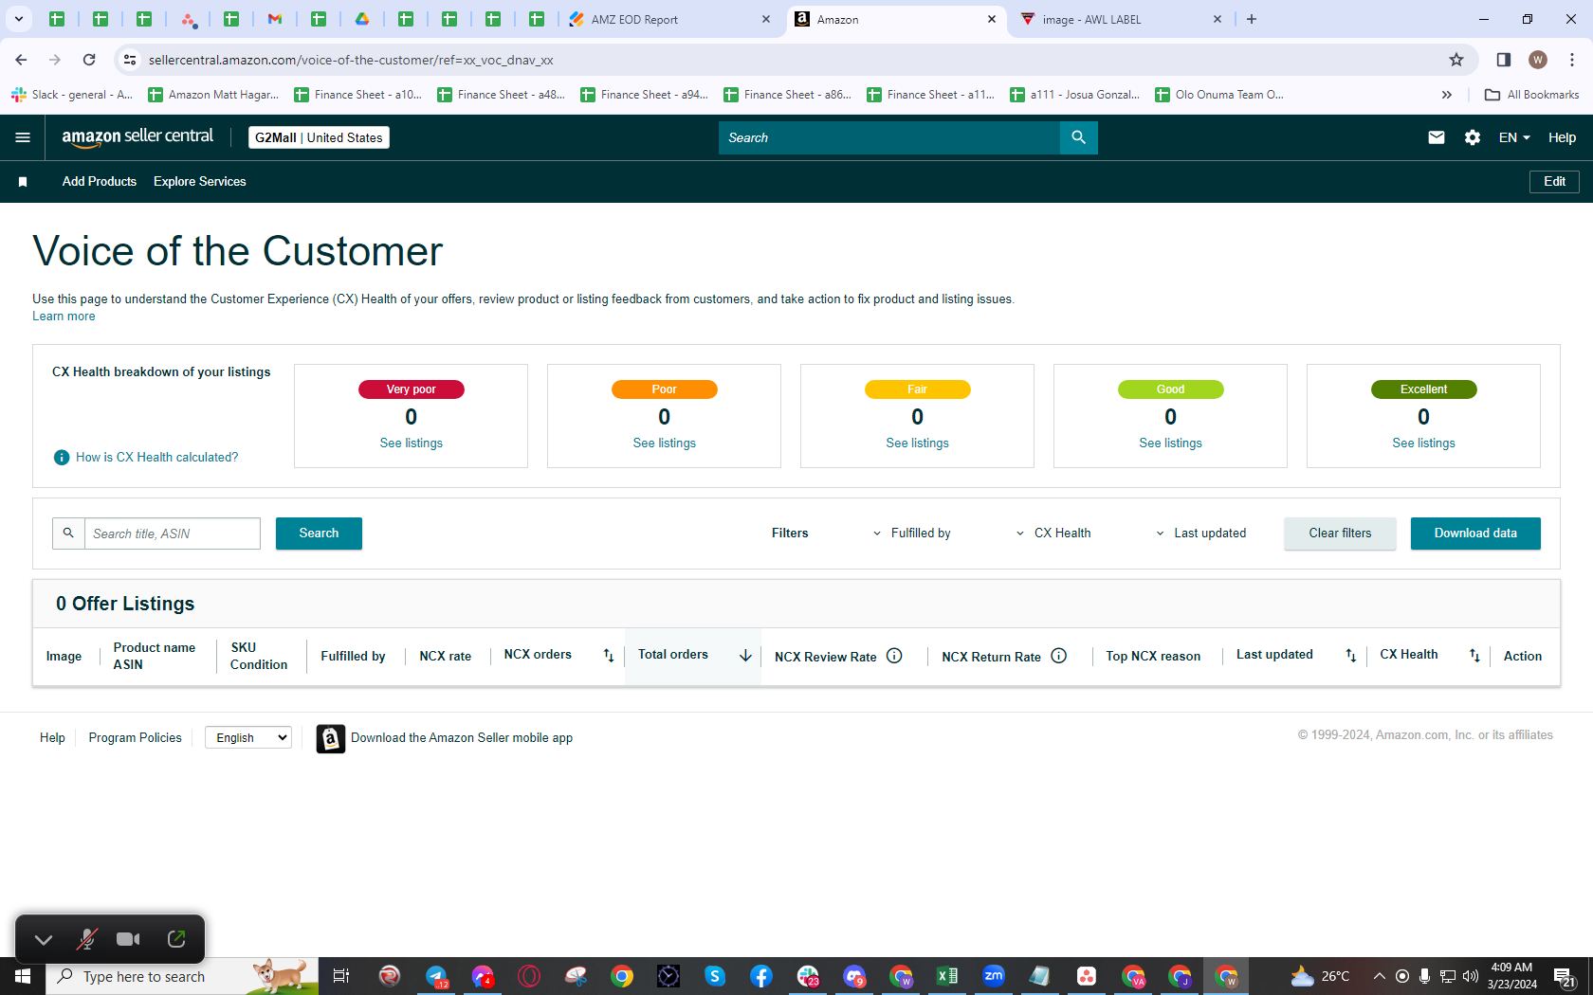This screenshot has width=1593, height=995.
Task: Click the bookmark flag icon
Action: tap(23, 182)
